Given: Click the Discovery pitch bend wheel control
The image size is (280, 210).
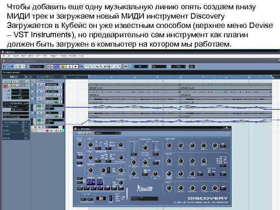Looking at the screenshot, I should pyautogui.click(x=101, y=198).
